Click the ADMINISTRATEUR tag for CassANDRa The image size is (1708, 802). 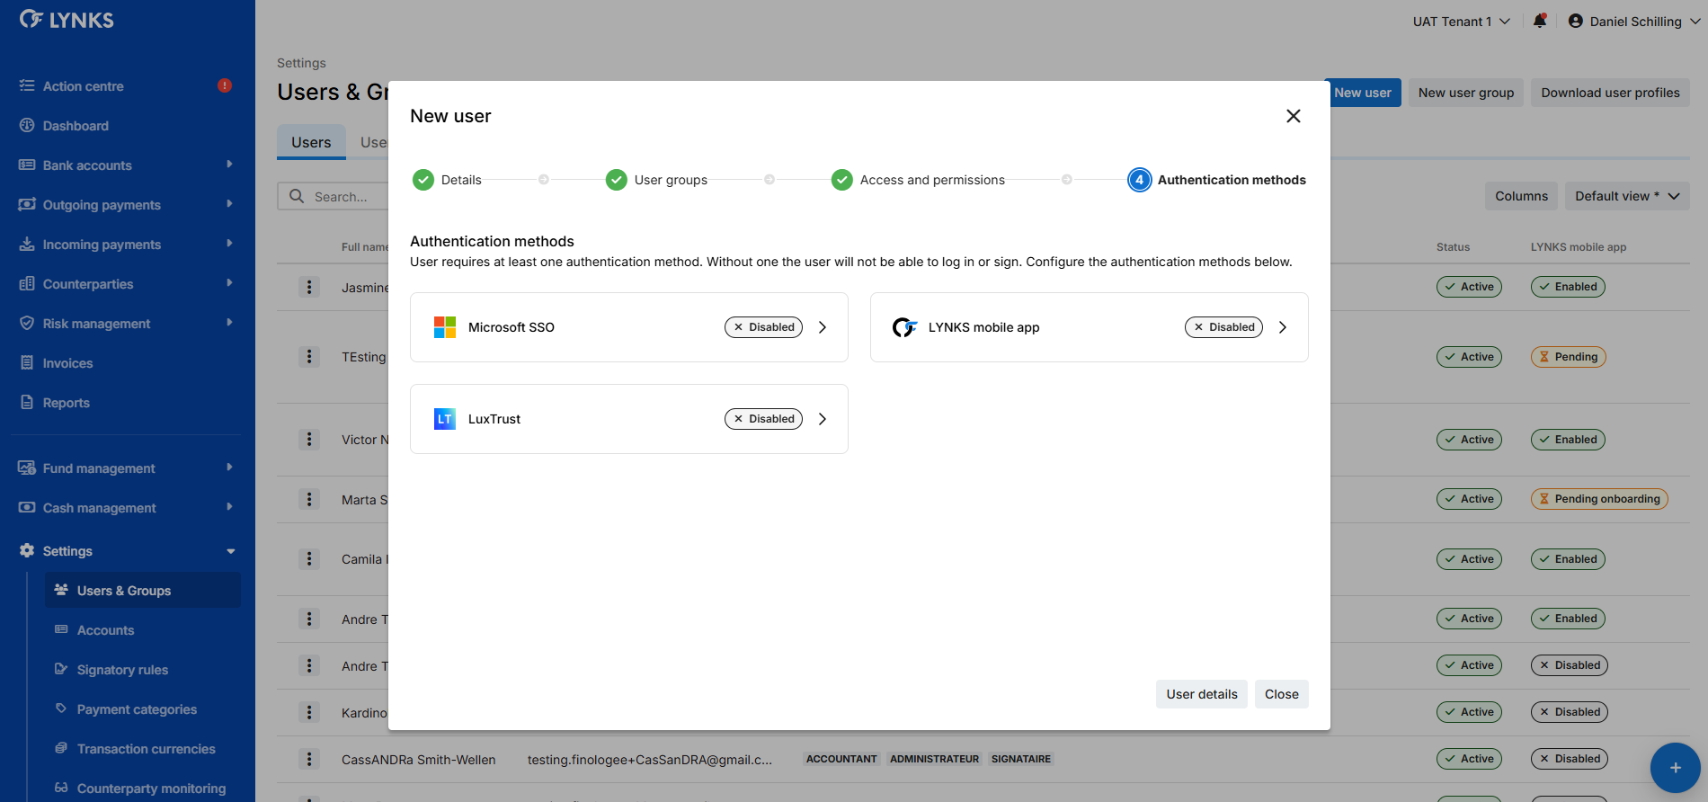click(x=934, y=759)
